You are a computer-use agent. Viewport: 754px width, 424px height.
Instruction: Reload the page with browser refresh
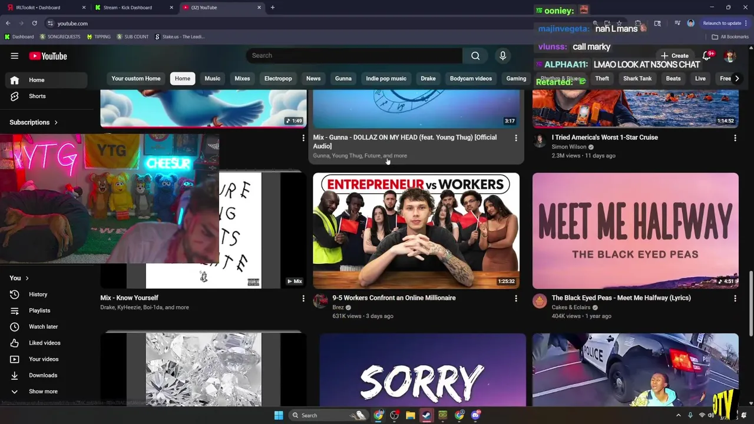tap(35, 24)
